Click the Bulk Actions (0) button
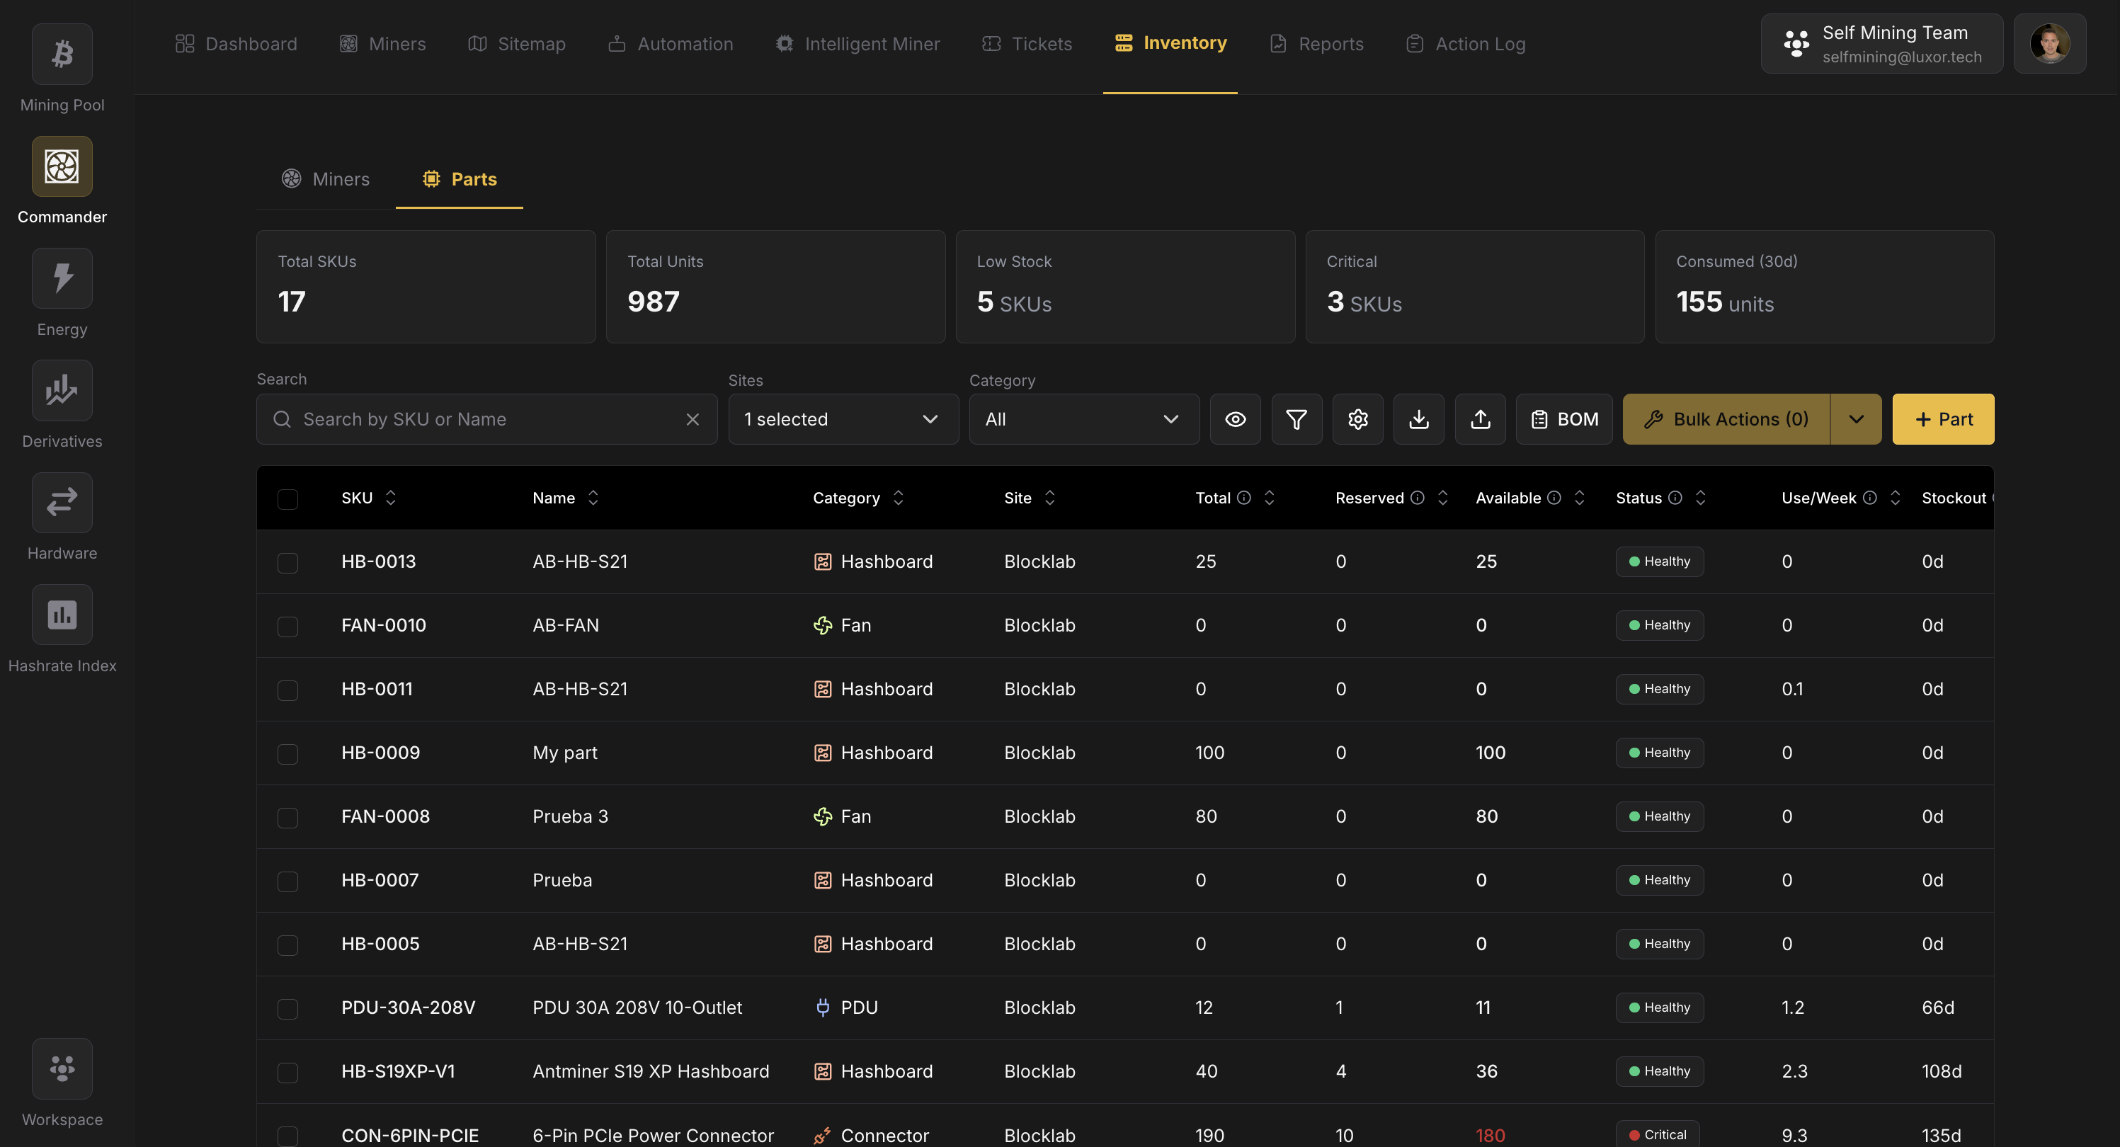This screenshot has height=1147, width=2120. coord(1726,419)
